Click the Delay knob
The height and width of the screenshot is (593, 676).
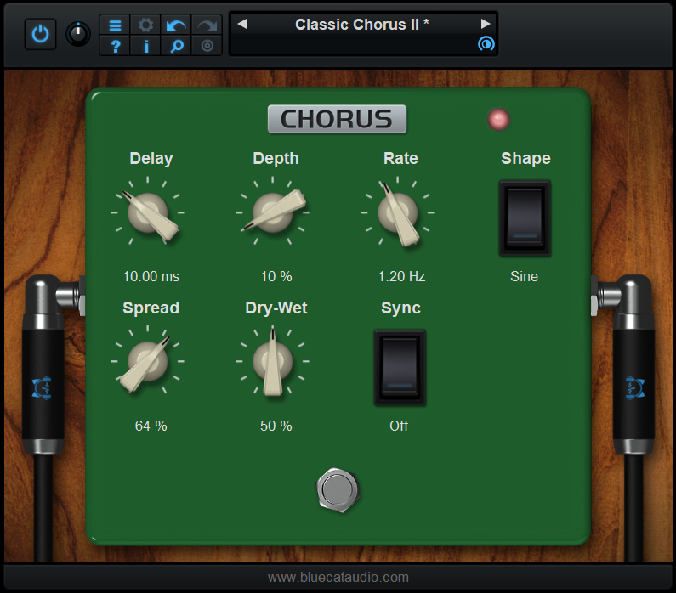148,212
